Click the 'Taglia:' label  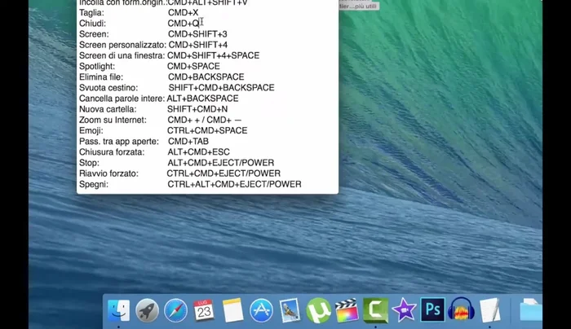point(91,13)
